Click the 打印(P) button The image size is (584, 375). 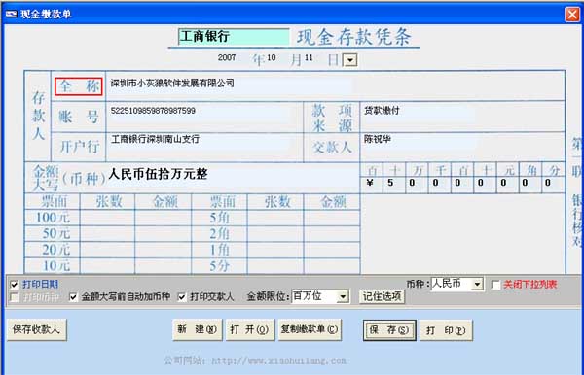(x=446, y=330)
